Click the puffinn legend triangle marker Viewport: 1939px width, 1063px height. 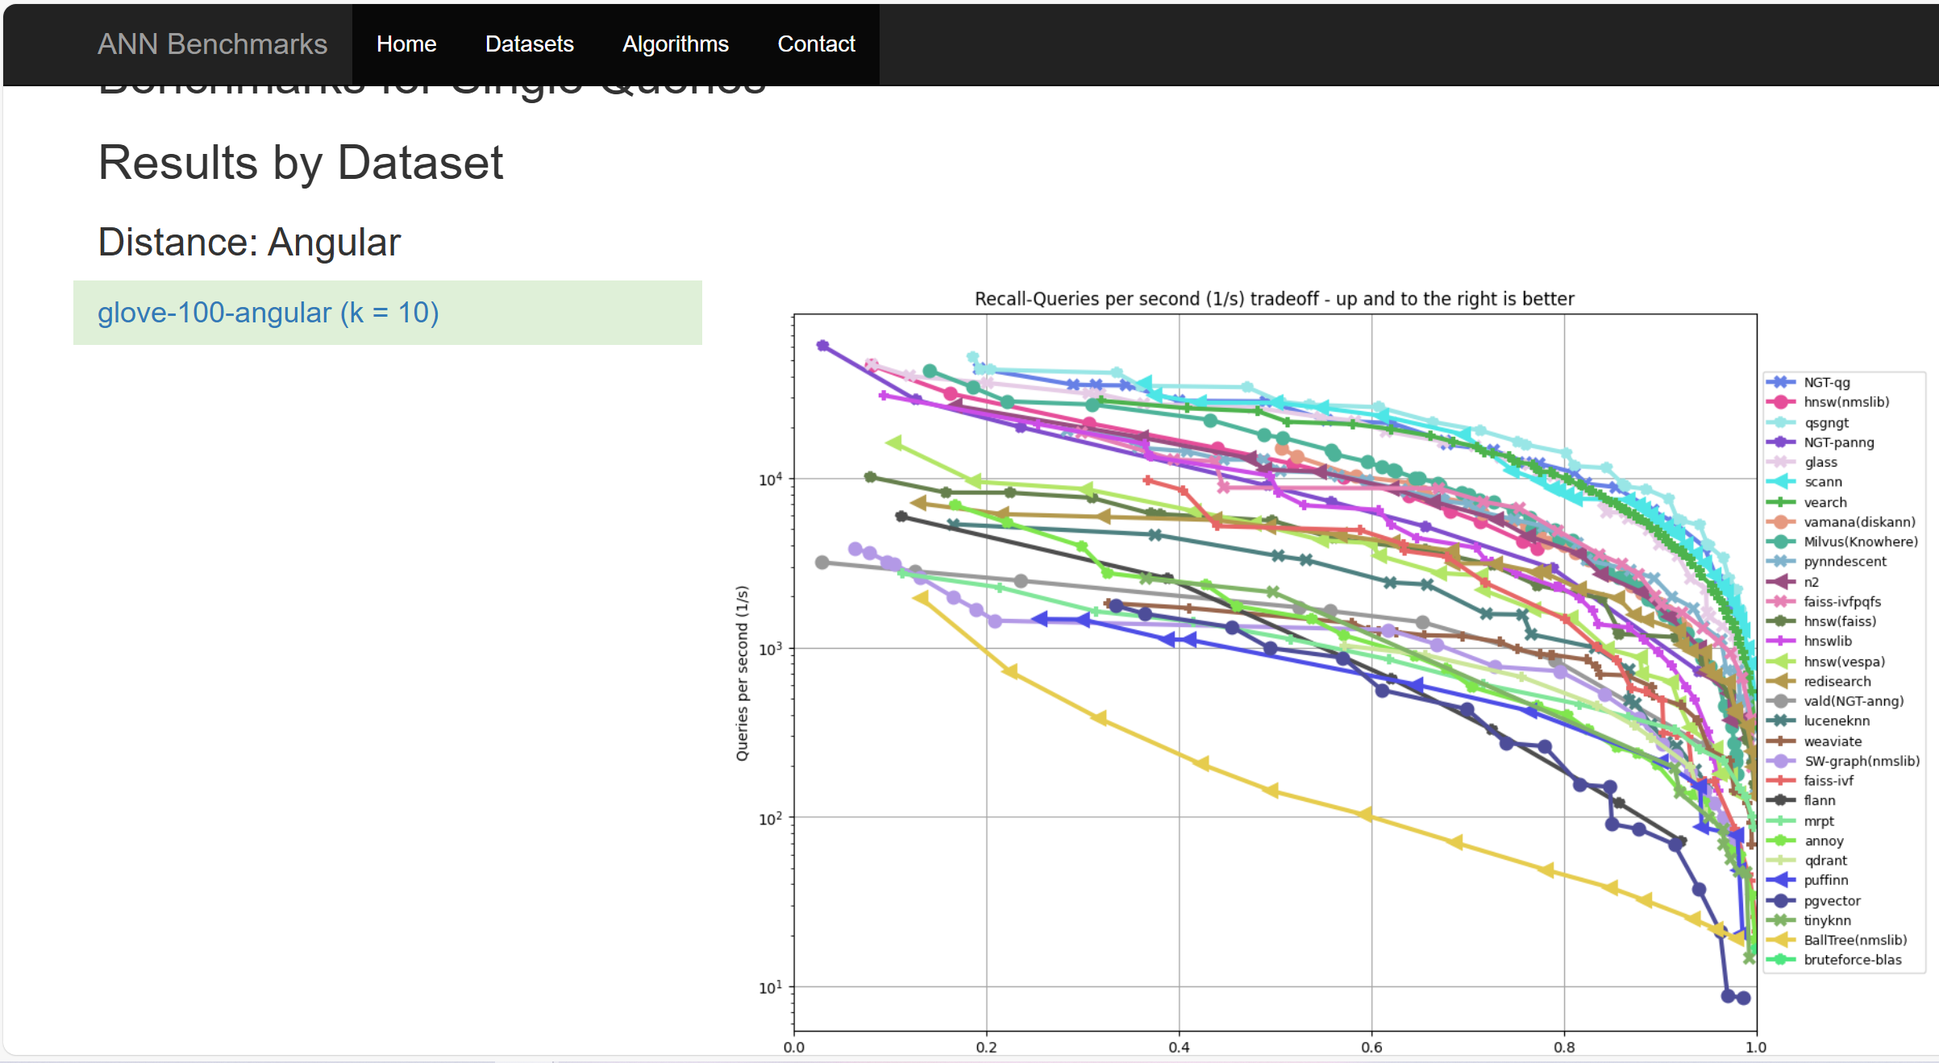tap(1781, 881)
